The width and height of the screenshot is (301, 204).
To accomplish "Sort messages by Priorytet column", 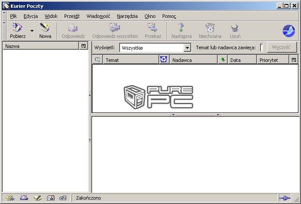I will pyautogui.click(x=273, y=60).
